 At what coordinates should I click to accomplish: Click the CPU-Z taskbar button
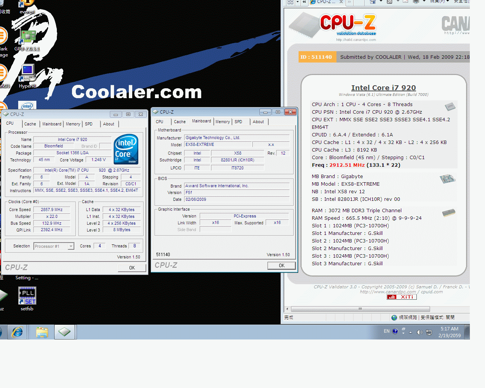(x=64, y=332)
